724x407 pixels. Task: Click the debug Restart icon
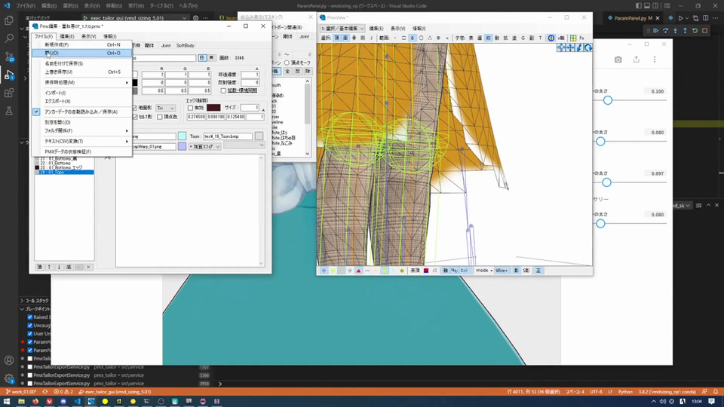pyautogui.click(x=695, y=30)
